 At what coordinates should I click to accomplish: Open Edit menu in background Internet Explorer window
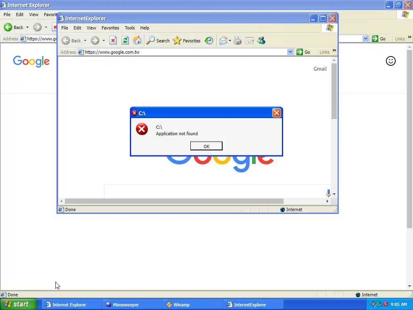(19, 15)
